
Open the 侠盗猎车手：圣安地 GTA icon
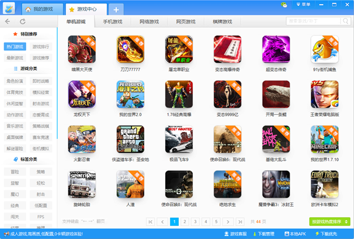click(x=130, y=139)
